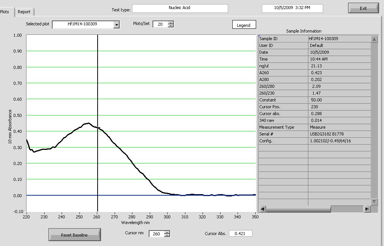
Task: Click the horizontal scroll left arrow
Action: [x=262, y=209]
